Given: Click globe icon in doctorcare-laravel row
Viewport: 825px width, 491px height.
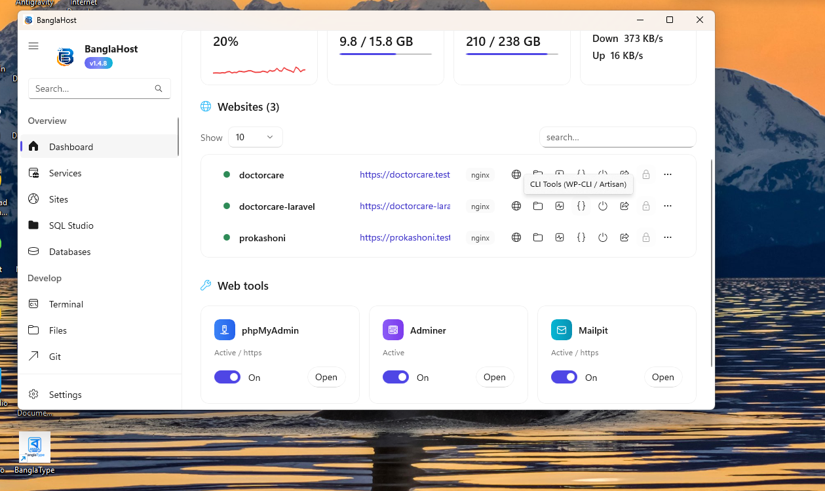Looking at the screenshot, I should [516, 206].
